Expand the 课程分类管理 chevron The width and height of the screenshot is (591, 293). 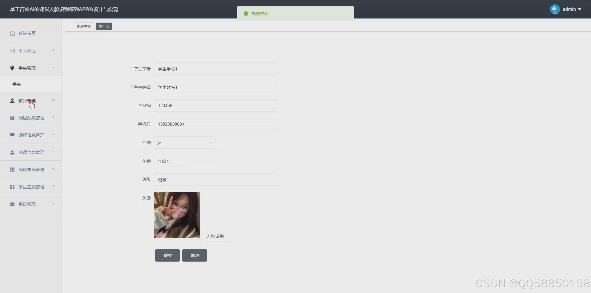[x=54, y=118]
